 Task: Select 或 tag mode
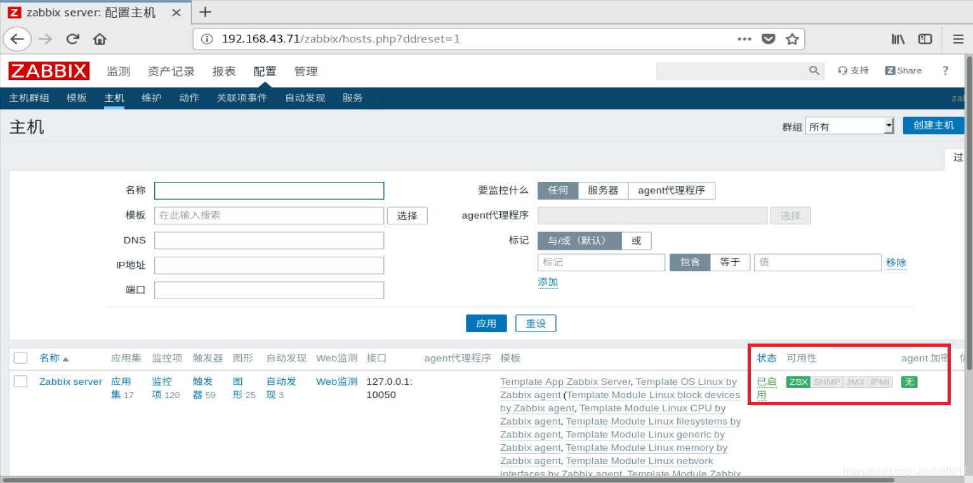click(x=637, y=241)
